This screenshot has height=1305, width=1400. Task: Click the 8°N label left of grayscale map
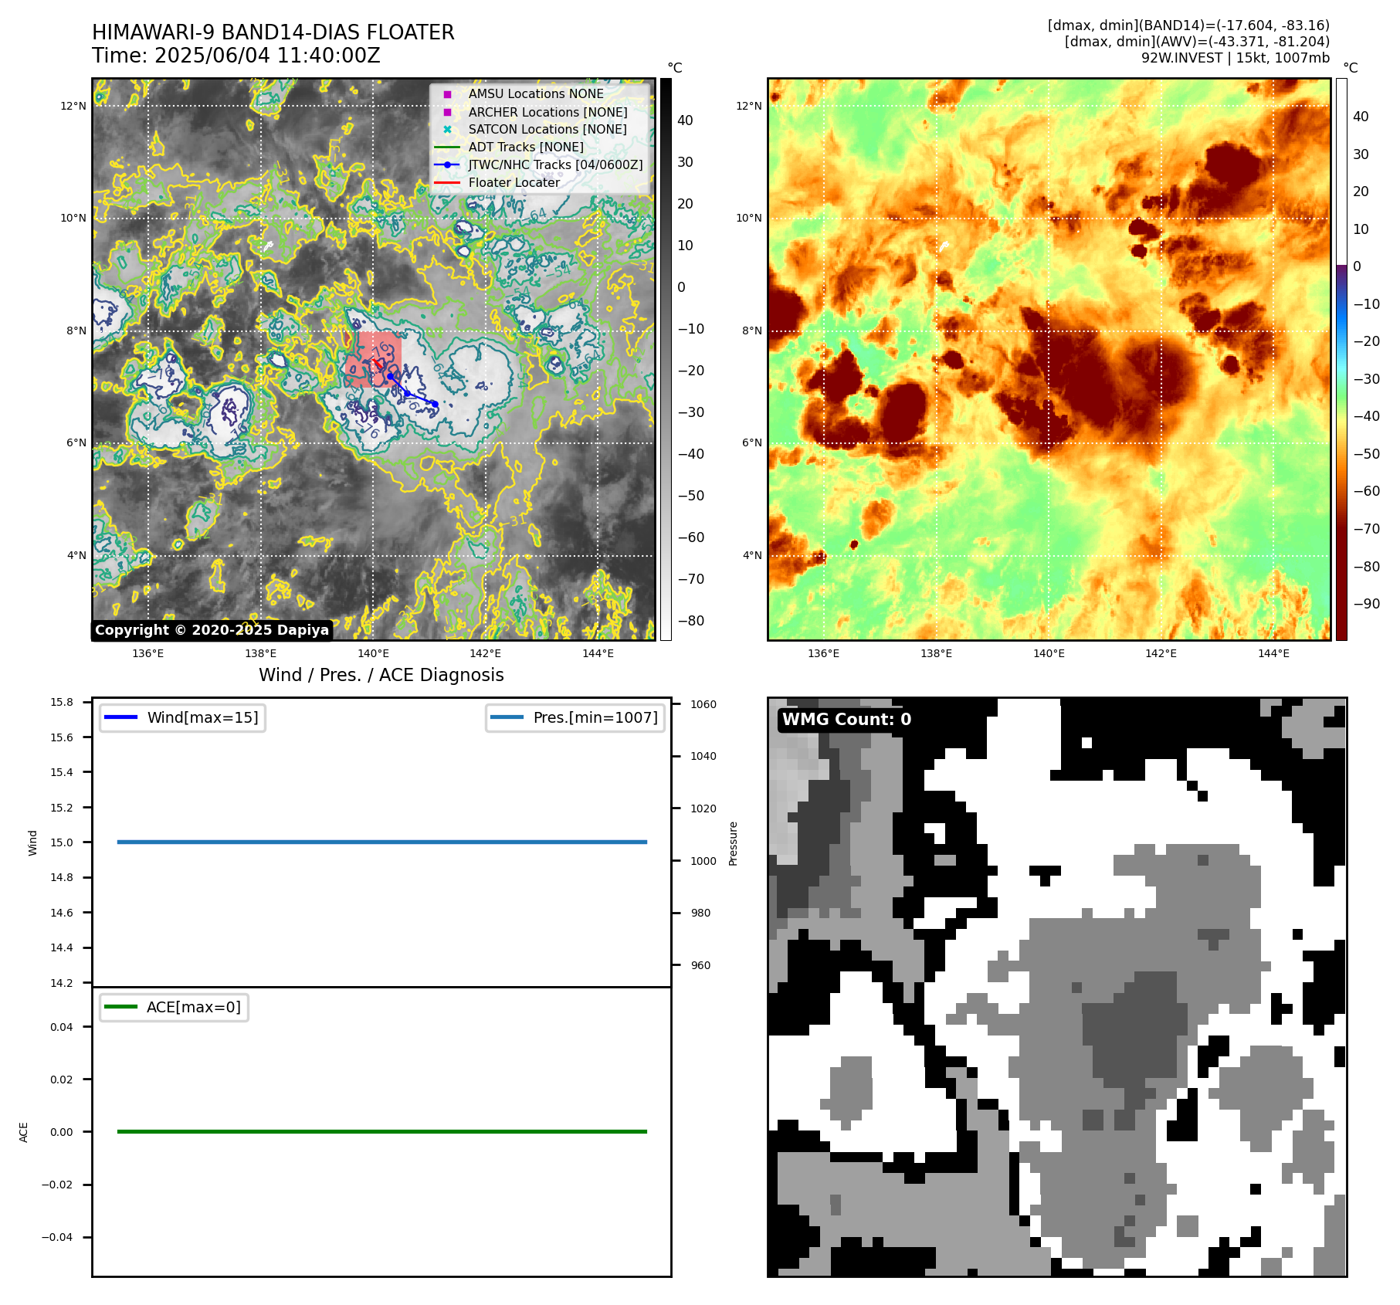[76, 330]
